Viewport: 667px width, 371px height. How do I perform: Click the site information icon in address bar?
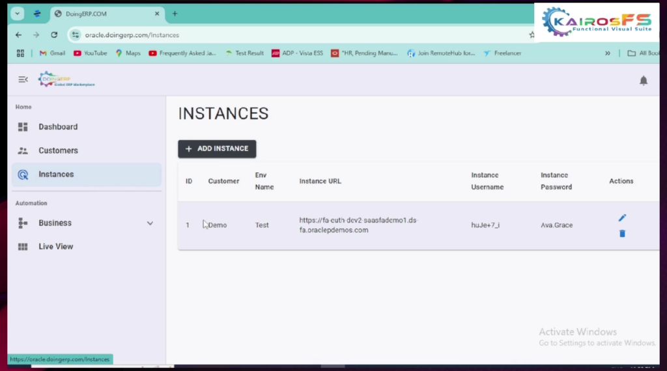click(x=76, y=35)
